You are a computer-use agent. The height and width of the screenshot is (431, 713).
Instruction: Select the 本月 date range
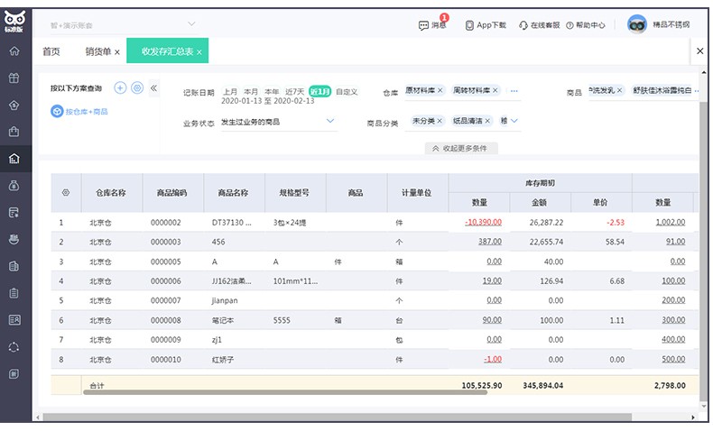tap(251, 92)
